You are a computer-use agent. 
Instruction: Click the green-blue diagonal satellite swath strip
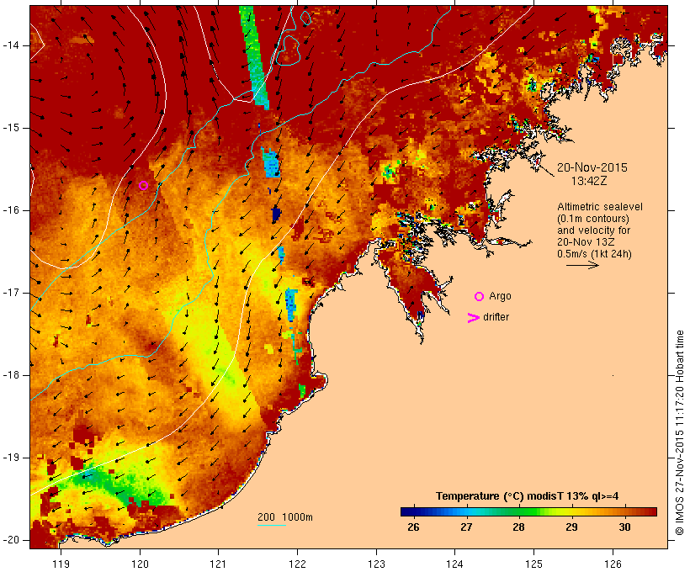point(254,57)
